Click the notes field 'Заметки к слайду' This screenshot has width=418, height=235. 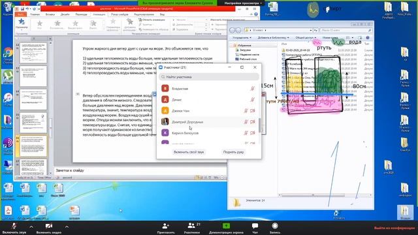(x=140, y=170)
